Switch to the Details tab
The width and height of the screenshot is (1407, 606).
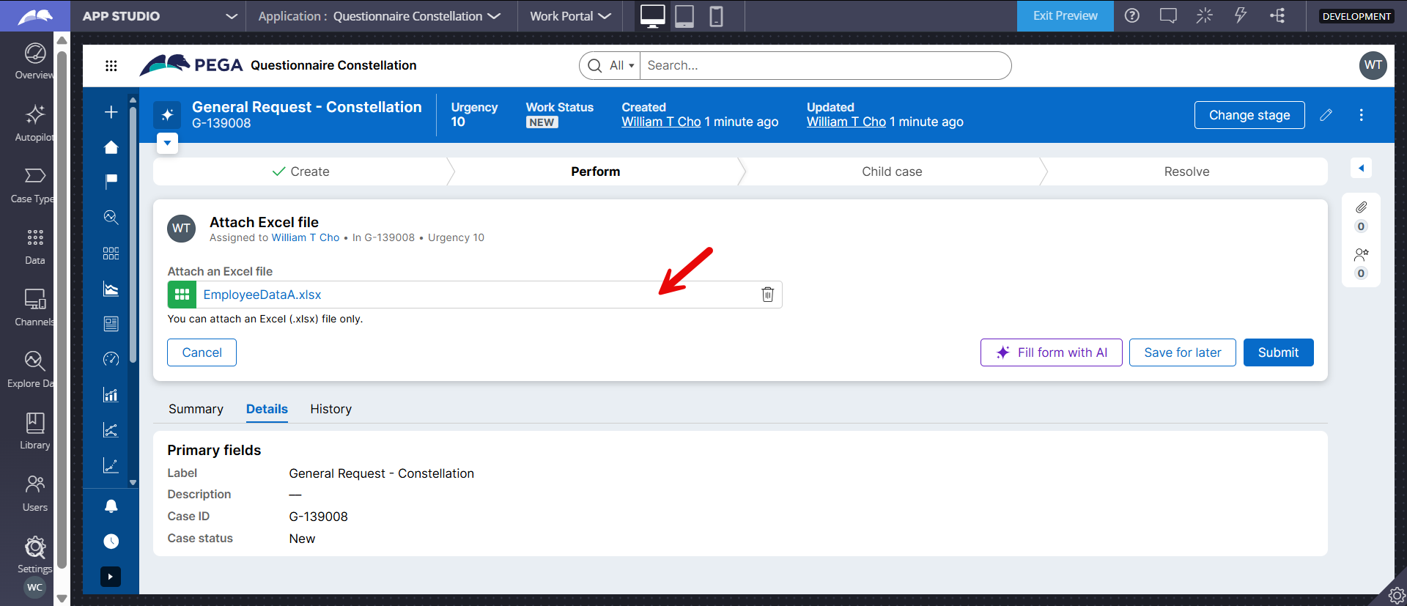tap(267, 409)
